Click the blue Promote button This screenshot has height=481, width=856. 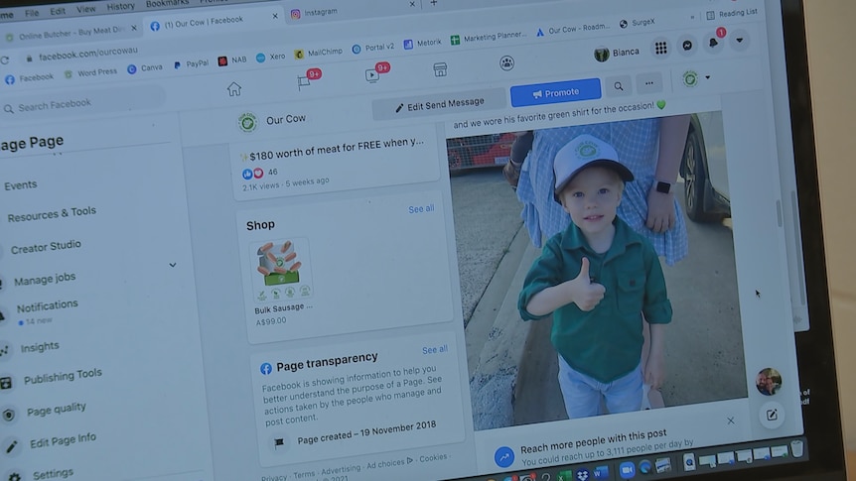[x=556, y=92]
